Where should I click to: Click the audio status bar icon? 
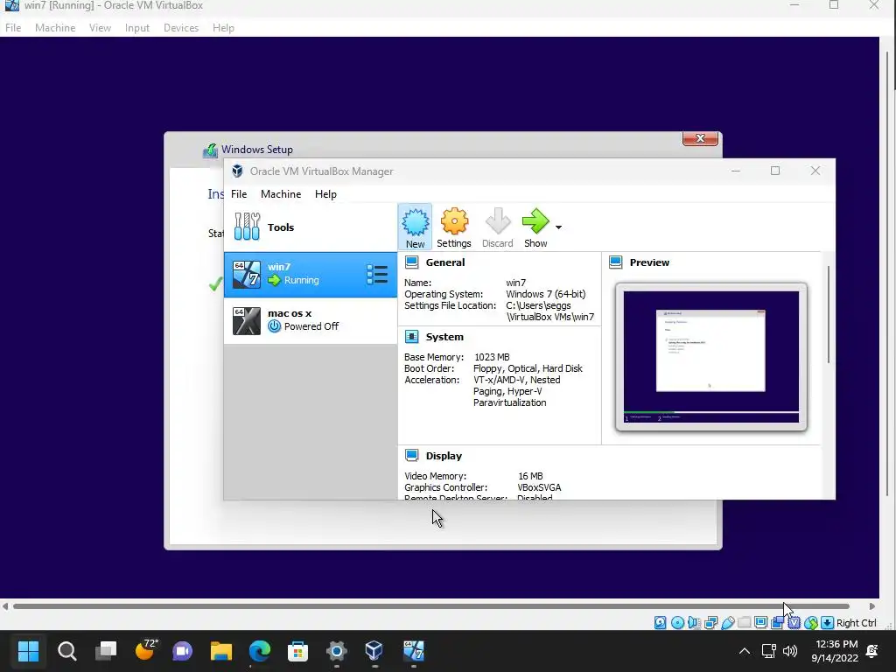click(x=694, y=622)
